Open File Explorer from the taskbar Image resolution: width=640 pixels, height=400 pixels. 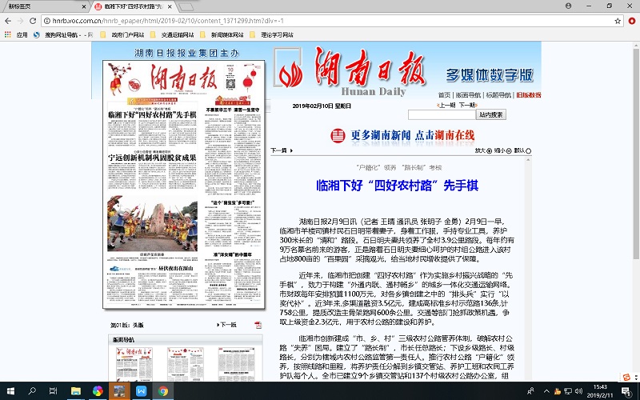coord(75,391)
